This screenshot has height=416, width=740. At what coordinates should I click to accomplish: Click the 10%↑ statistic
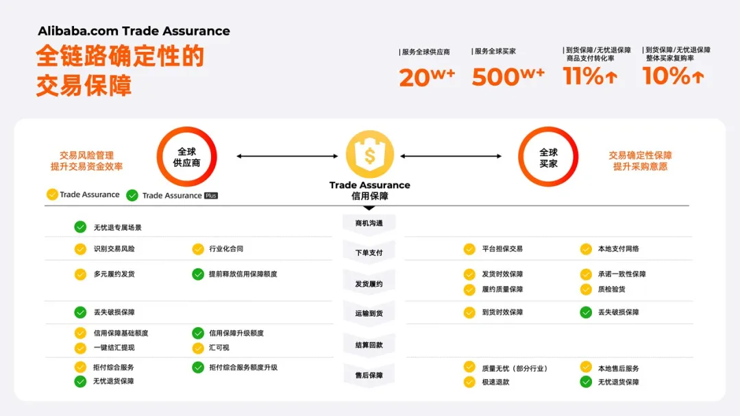click(x=674, y=76)
